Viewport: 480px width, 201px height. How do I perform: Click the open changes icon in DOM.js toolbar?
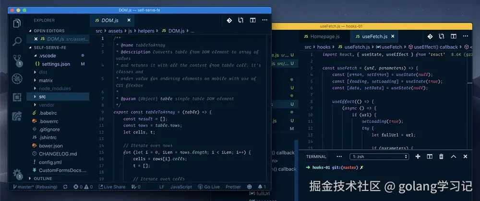pos(241,21)
